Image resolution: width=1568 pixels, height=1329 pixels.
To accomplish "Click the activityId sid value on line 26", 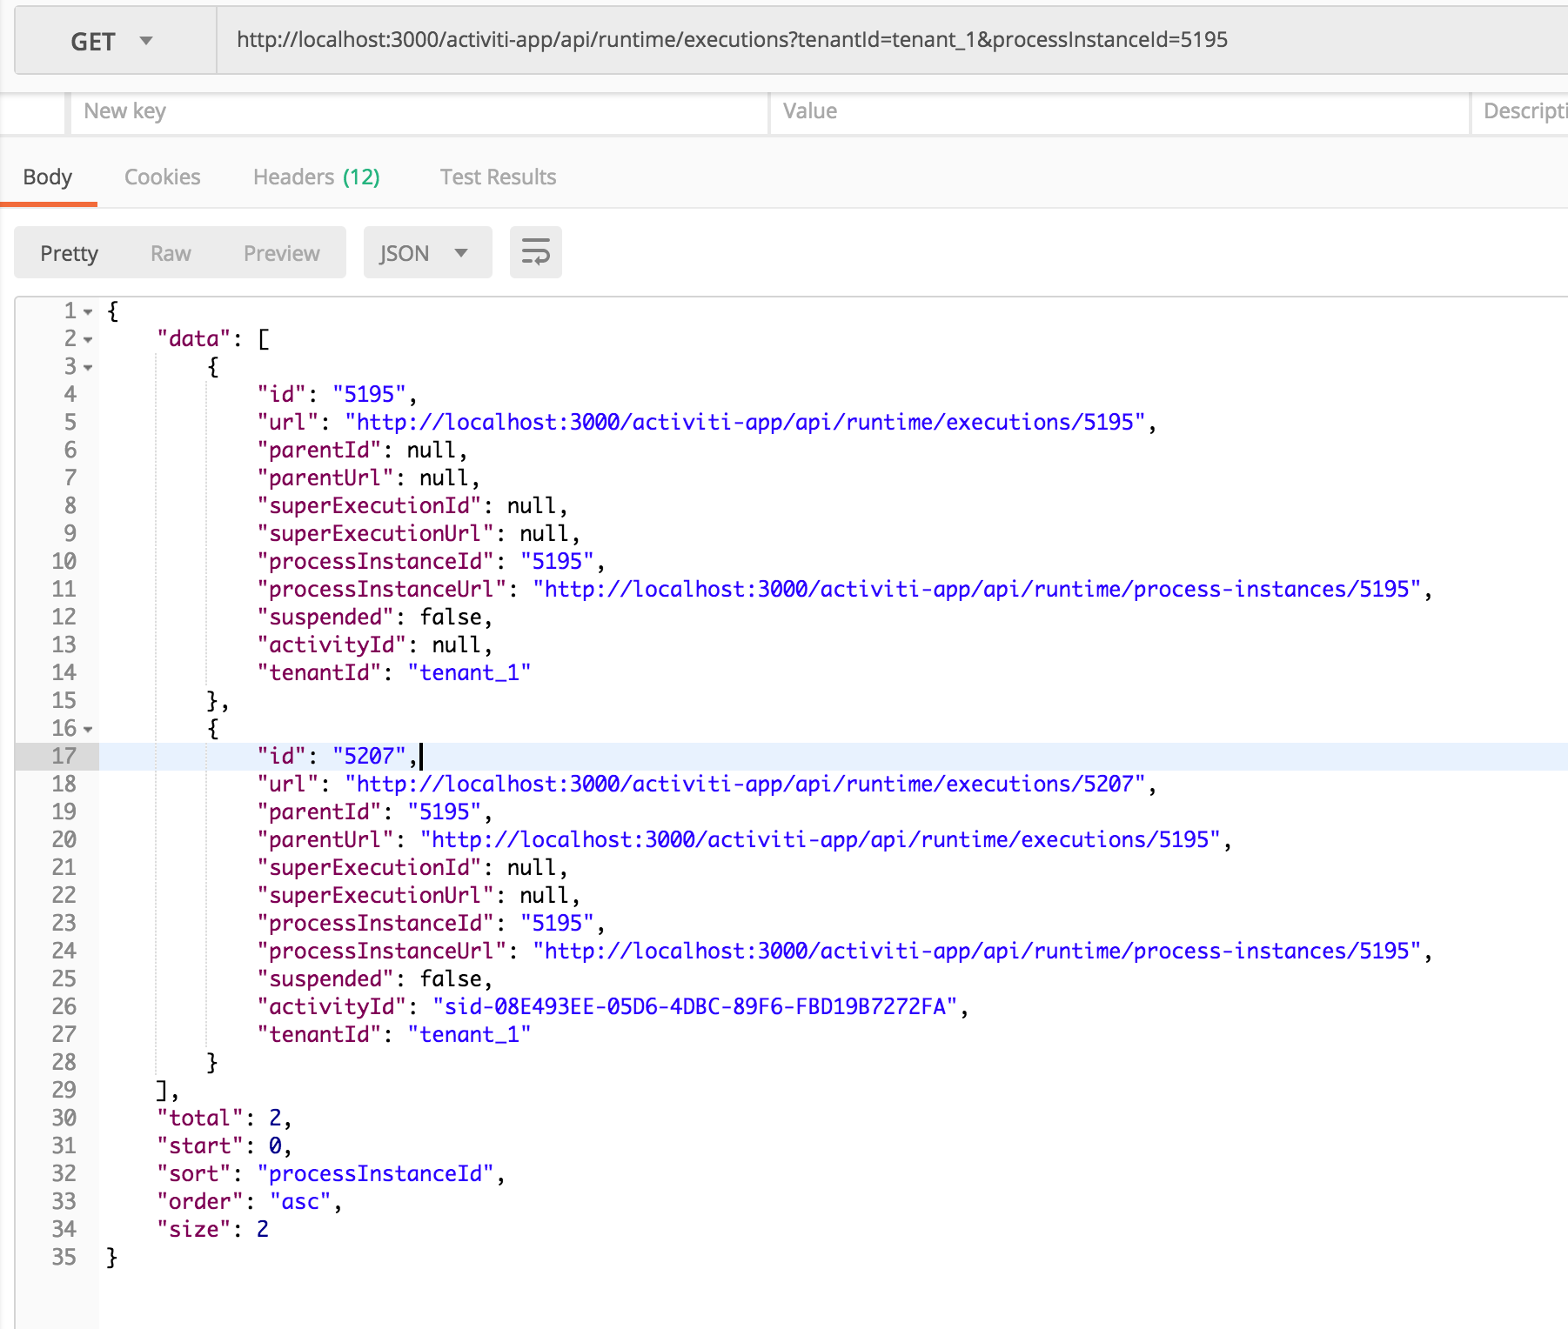I will (695, 1006).
